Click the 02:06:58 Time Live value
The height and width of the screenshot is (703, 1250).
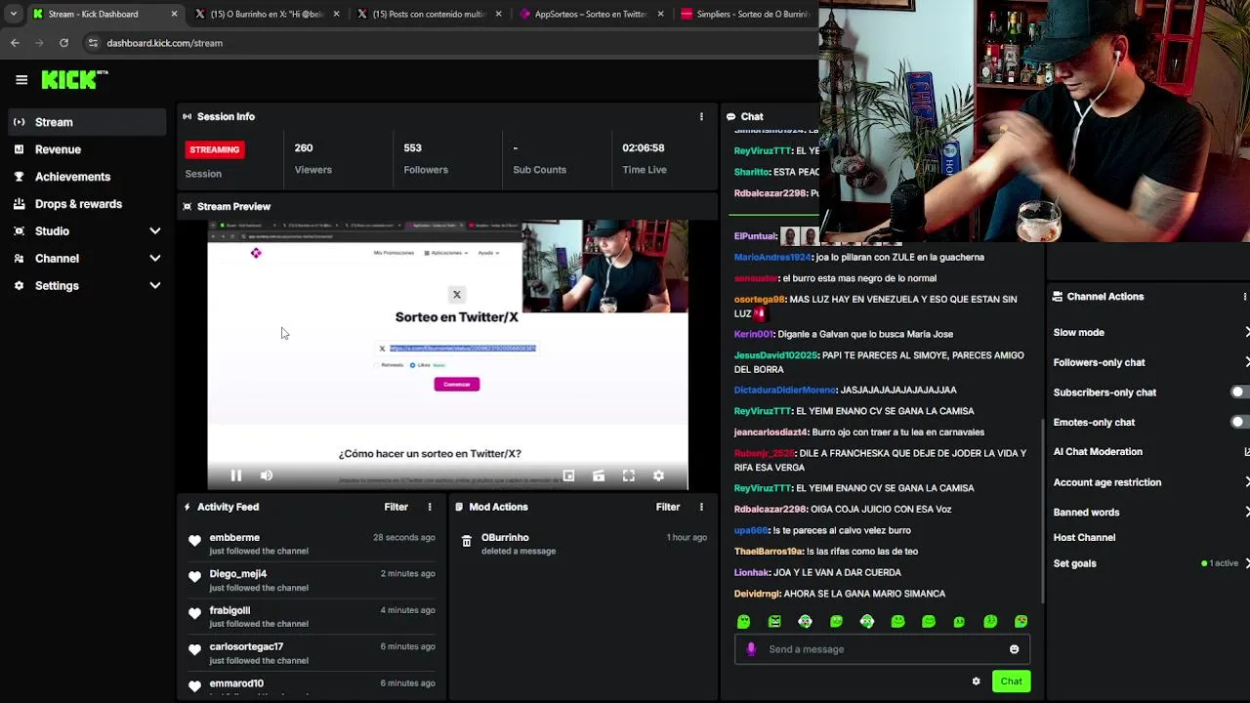pos(644,148)
